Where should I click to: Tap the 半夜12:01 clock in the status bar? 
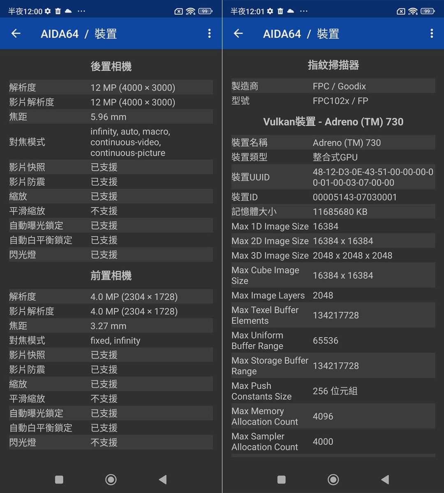tap(247, 11)
